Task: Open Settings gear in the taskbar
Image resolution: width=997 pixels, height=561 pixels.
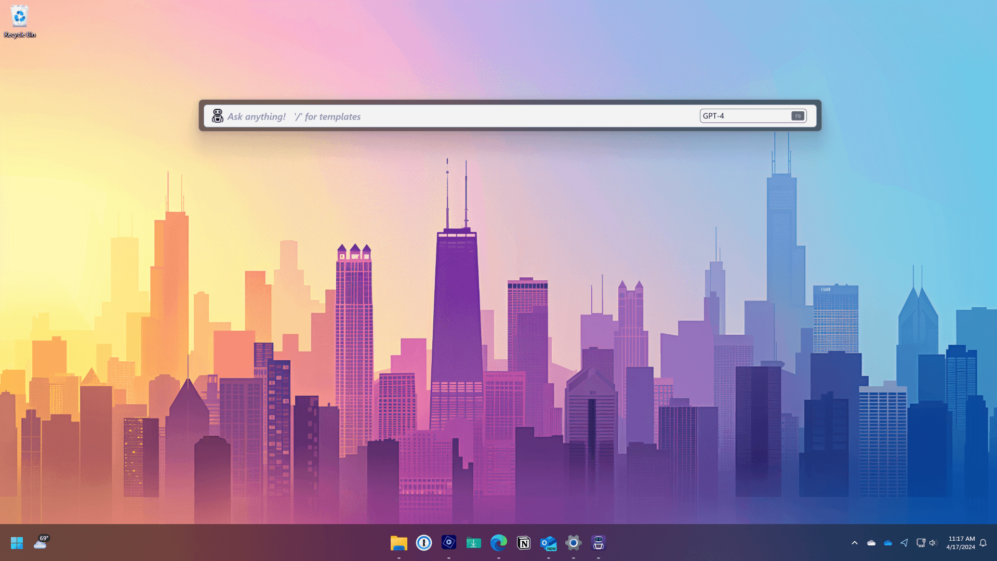Action: tap(573, 543)
